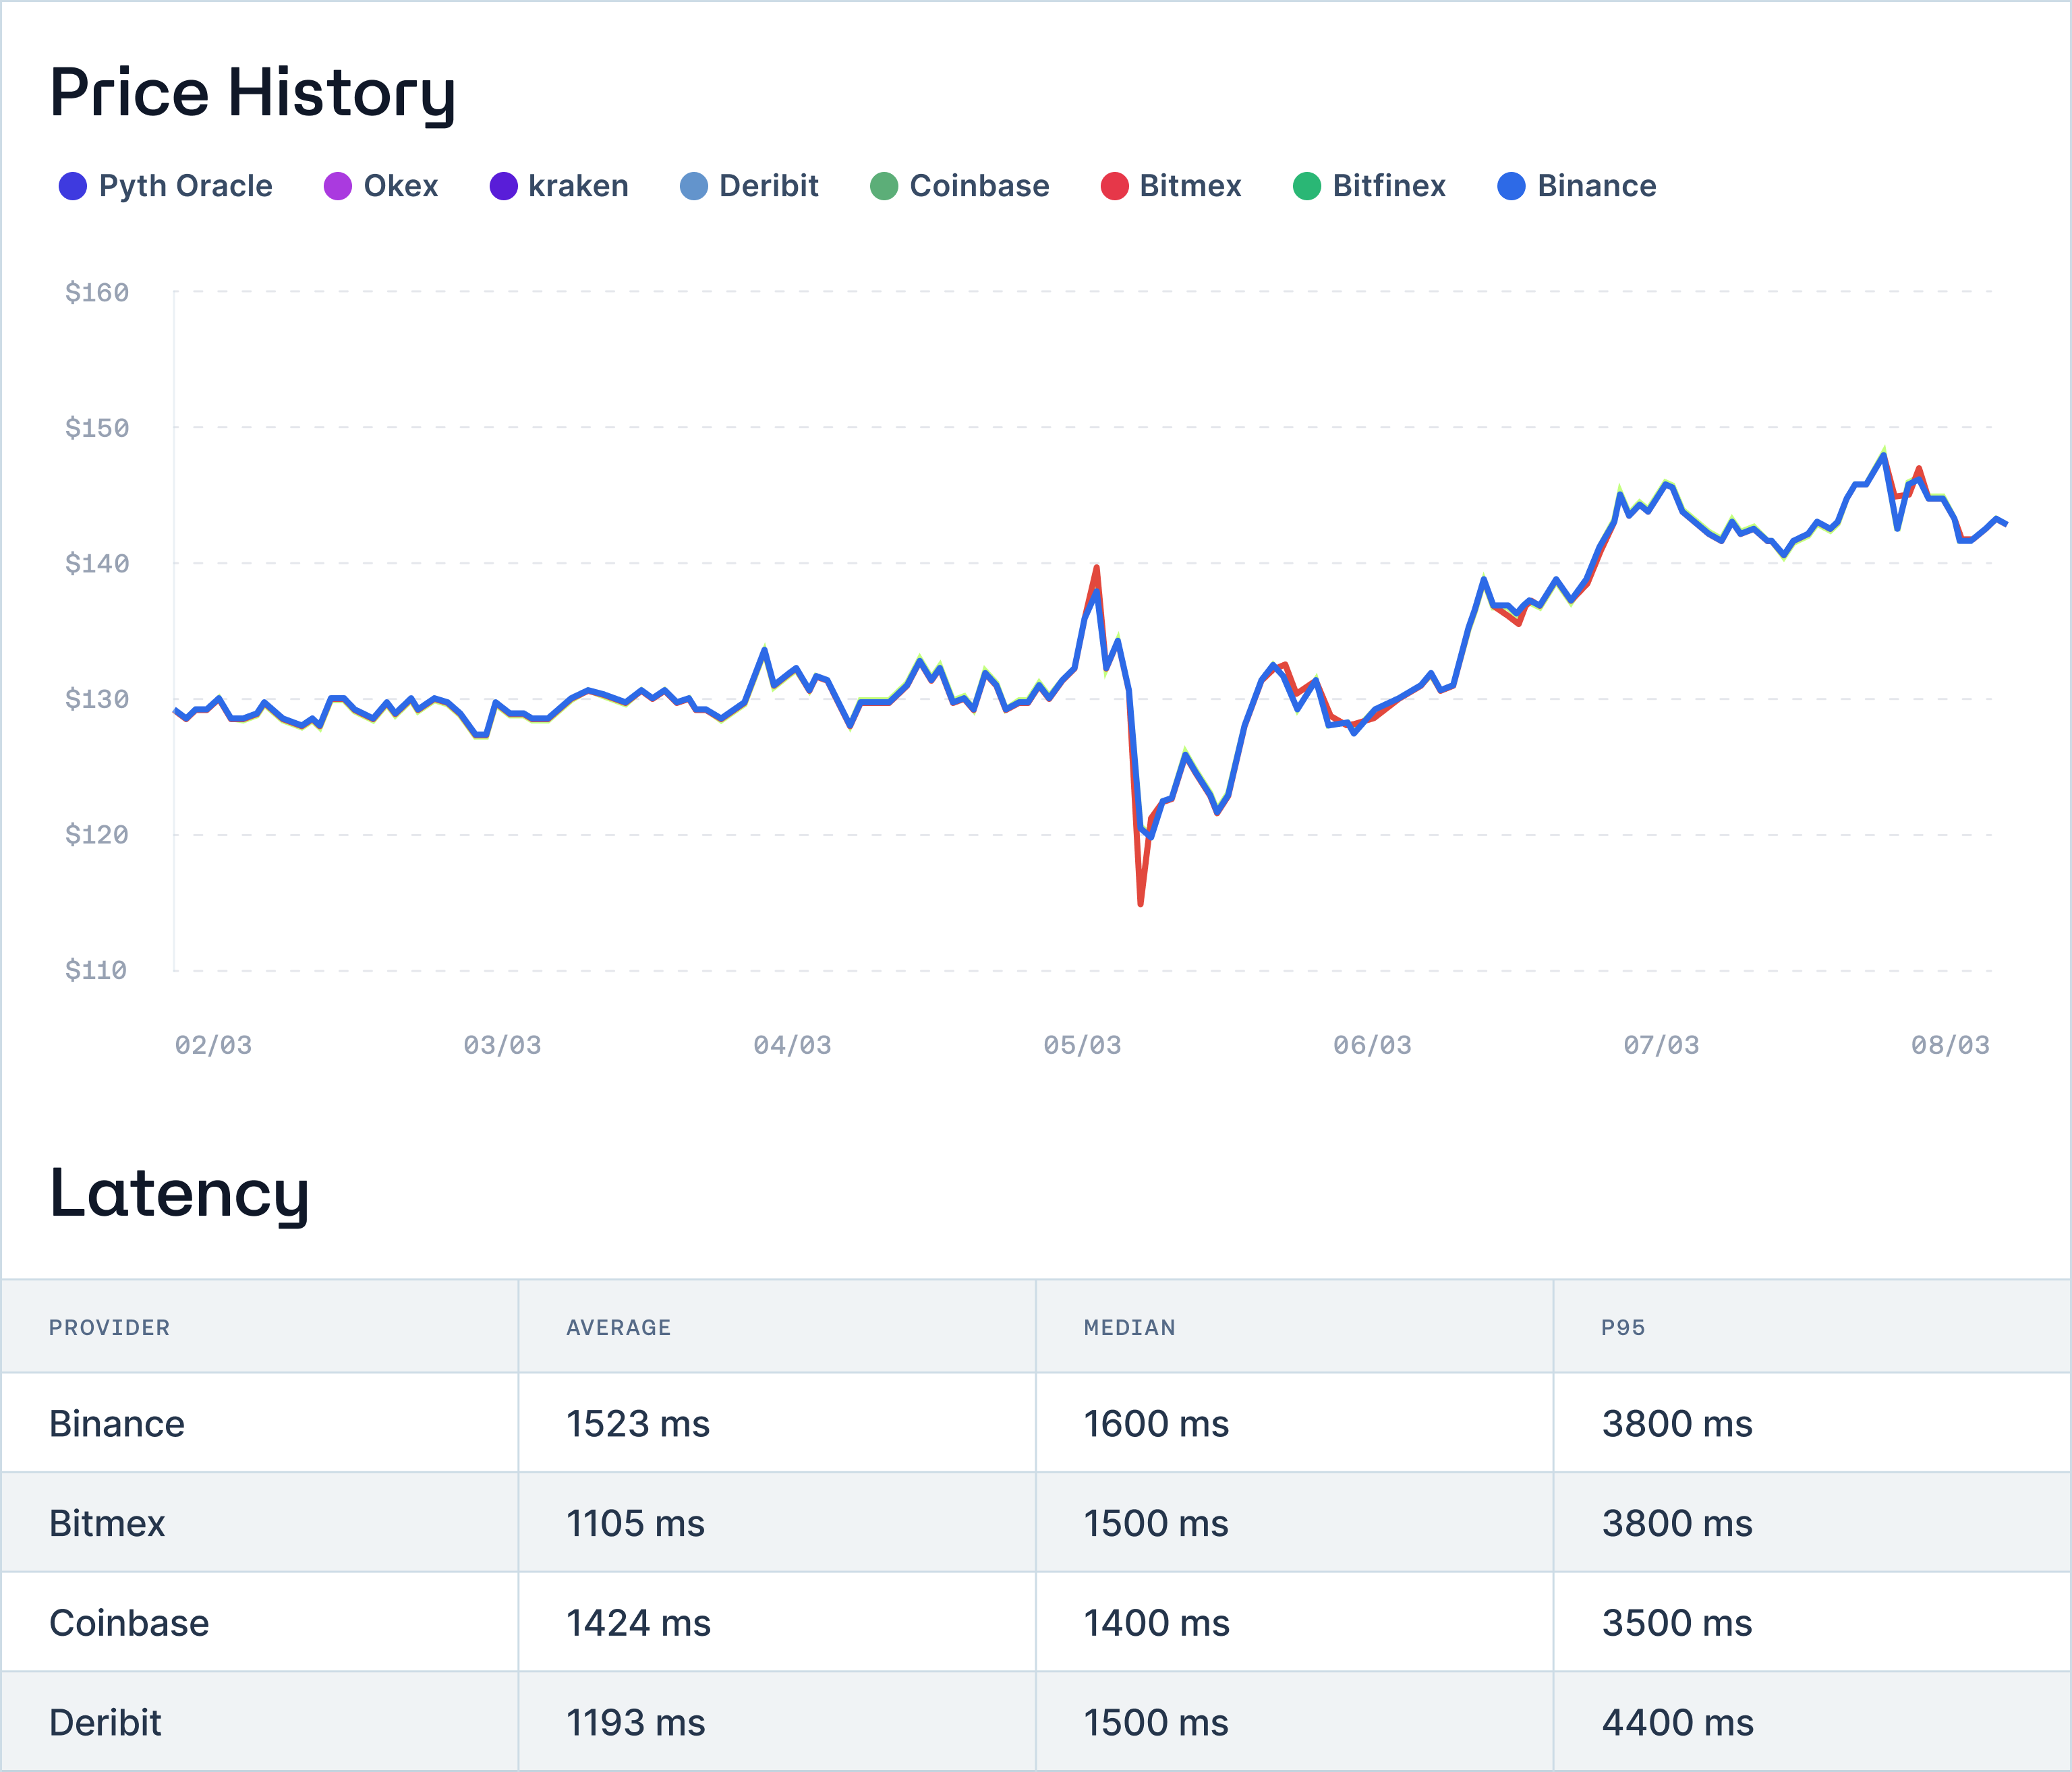Click the kraken legend color dot
The image size is (2072, 1772).
coord(503,186)
